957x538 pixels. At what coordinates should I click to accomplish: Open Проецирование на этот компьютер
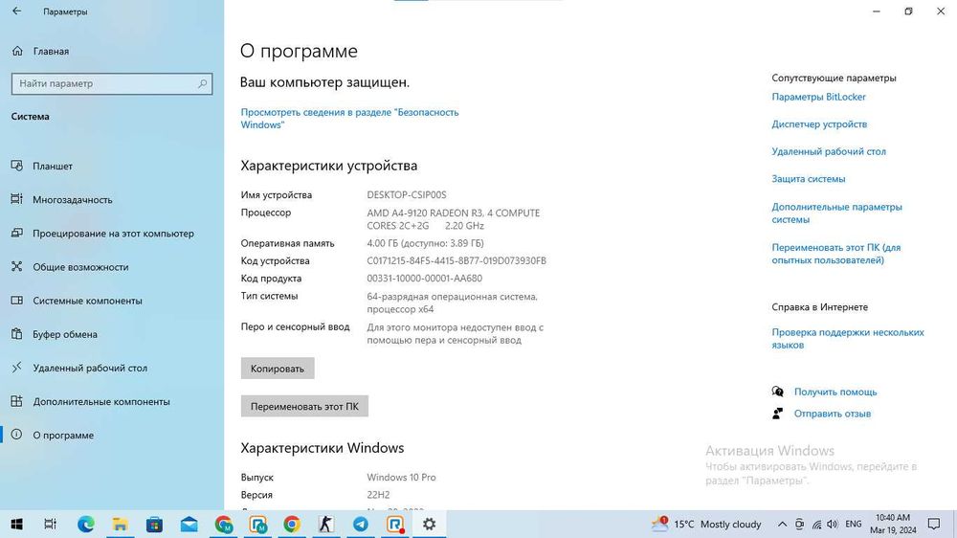click(x=114, y=234)
